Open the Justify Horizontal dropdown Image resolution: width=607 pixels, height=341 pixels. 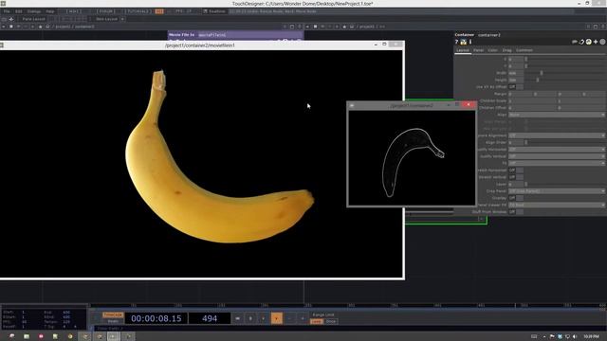(x=557, y=150)
